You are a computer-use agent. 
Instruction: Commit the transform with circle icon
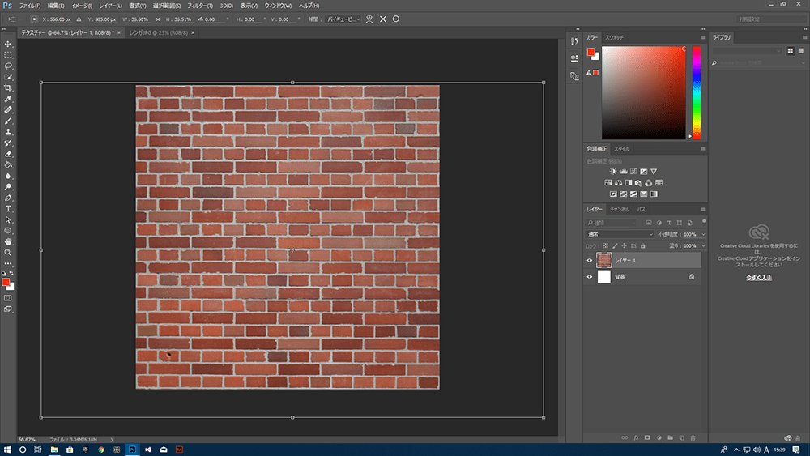[396, 19]
